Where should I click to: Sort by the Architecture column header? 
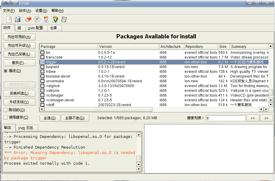point(171,47)
